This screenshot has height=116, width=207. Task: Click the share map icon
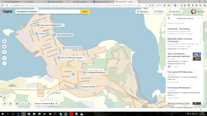pyautogui.click(x=23, y=104)
